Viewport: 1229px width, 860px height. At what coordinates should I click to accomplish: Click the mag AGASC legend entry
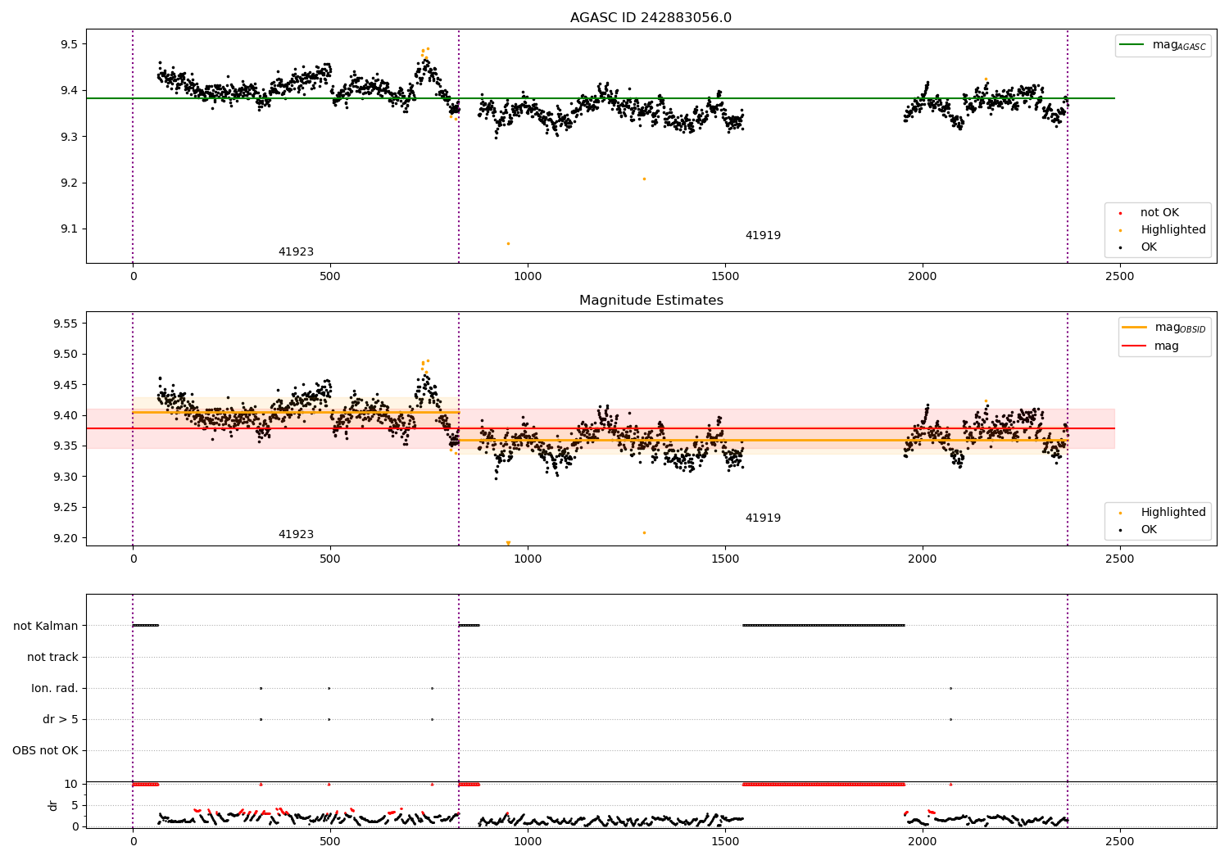coord(1163,45)
